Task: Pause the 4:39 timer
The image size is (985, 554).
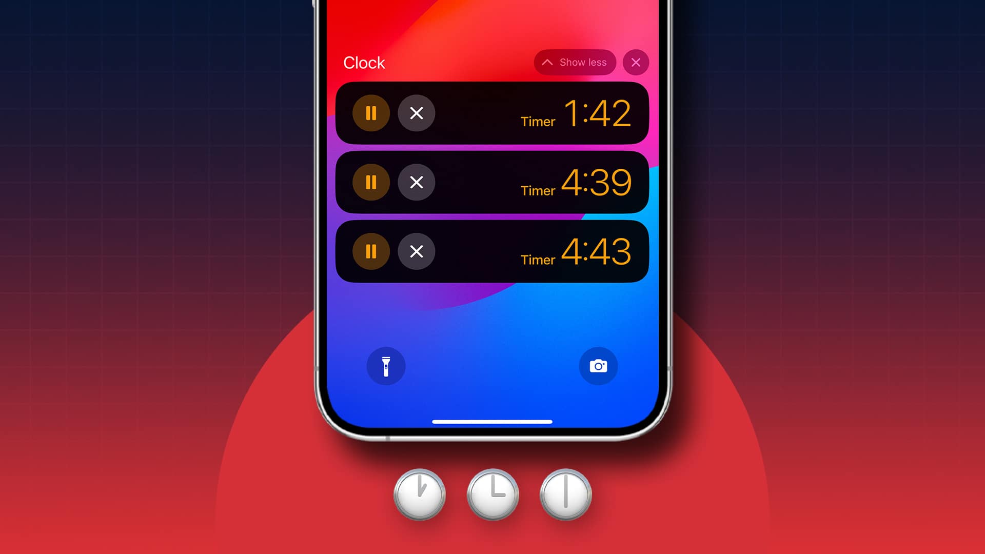Action: pos(371,182)
